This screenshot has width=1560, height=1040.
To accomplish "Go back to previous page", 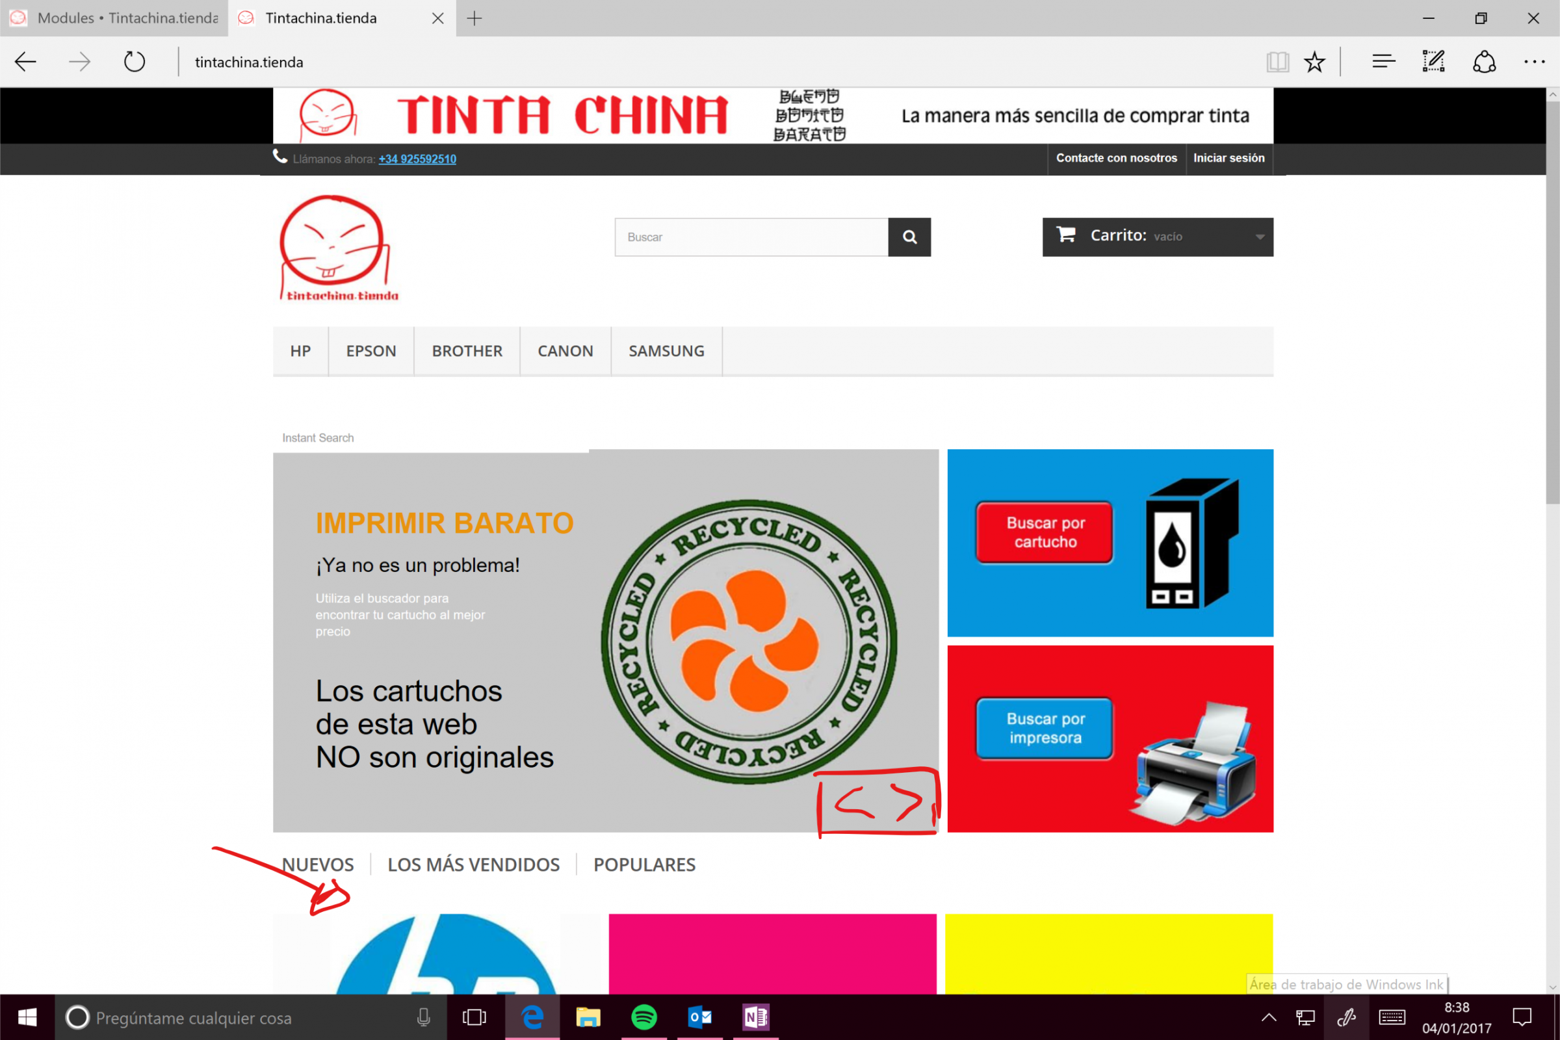I will coord(26,62).
